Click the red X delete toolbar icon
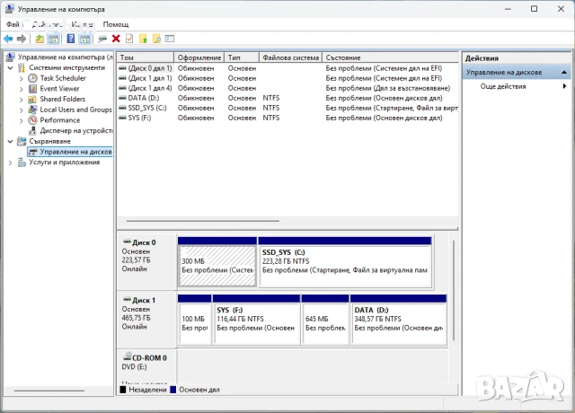Image resolution: width=575 pixels, height=413 pixels. coord(116,39)
